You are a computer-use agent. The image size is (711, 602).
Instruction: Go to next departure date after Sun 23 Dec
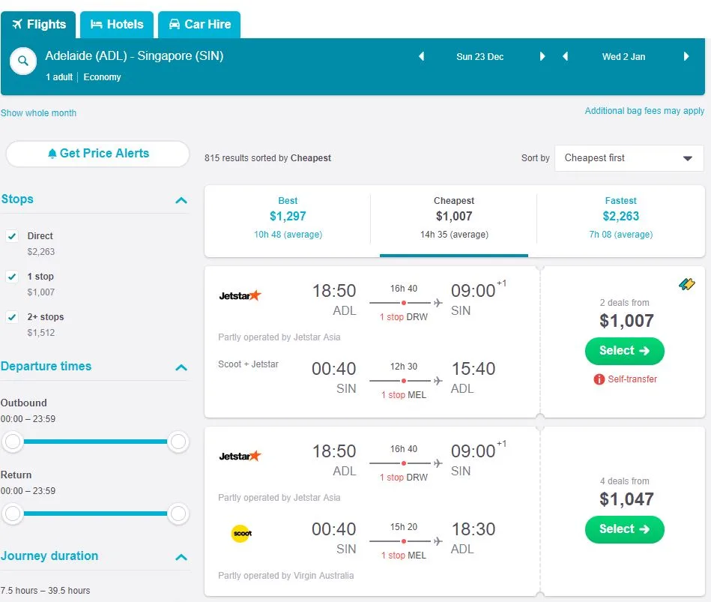point(542,56)
